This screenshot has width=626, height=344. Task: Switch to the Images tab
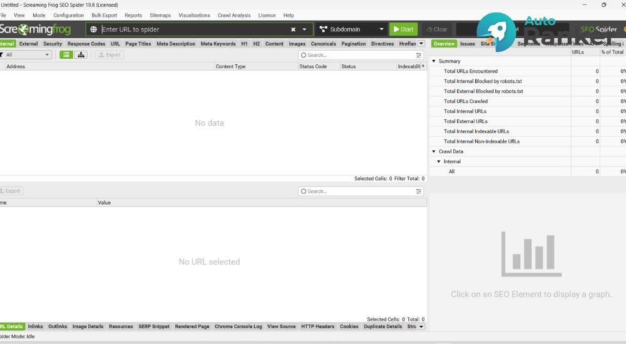point(297,44)
